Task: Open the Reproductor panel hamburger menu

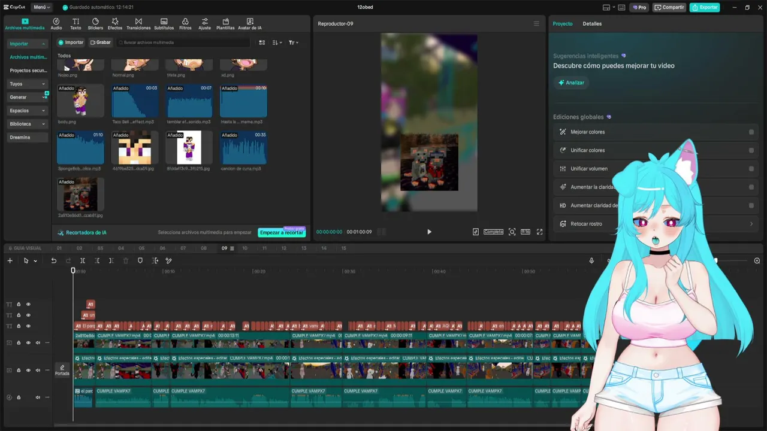Action: (536, 24)
